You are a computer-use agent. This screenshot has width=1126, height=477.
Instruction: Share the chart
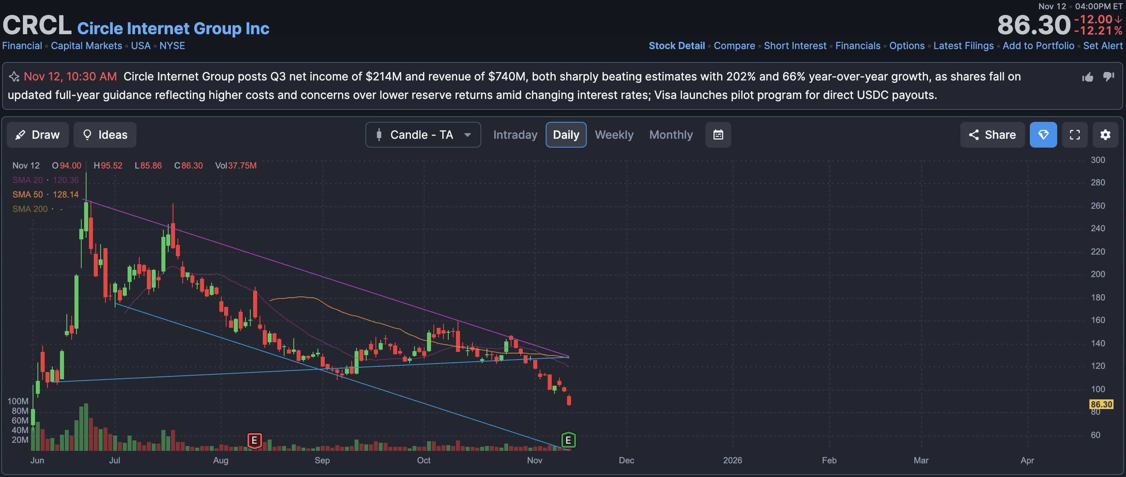point(992,135)
